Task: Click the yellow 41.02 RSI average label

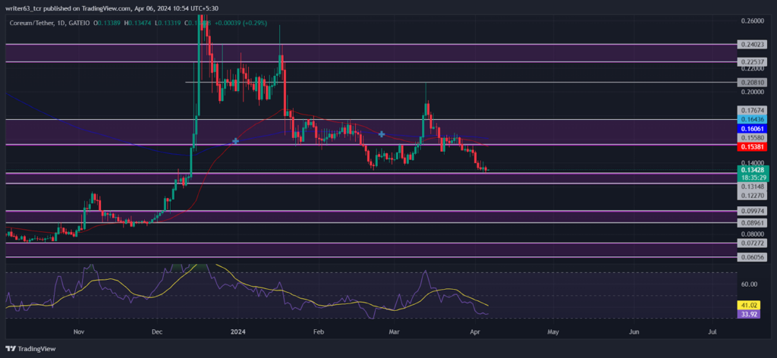Action: tap(749, 306)
